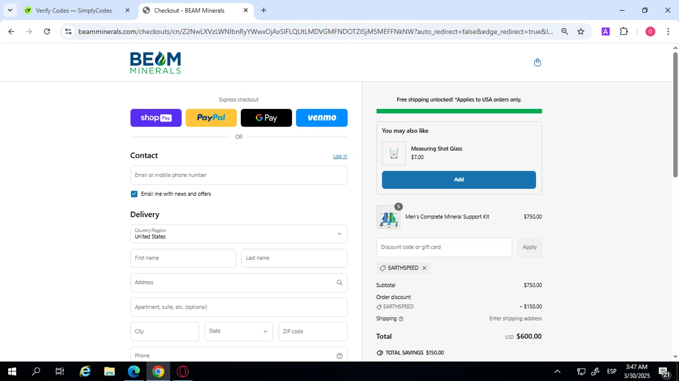Image resolution: width=679 pixels, height=381 pixels.
Task: Click the browser URL address bar
Action: tap(316, 32)
